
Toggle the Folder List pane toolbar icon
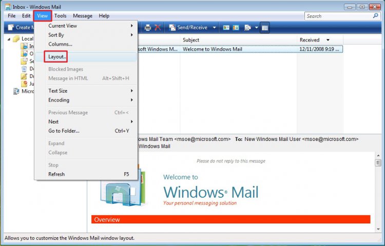pos(265,28)
